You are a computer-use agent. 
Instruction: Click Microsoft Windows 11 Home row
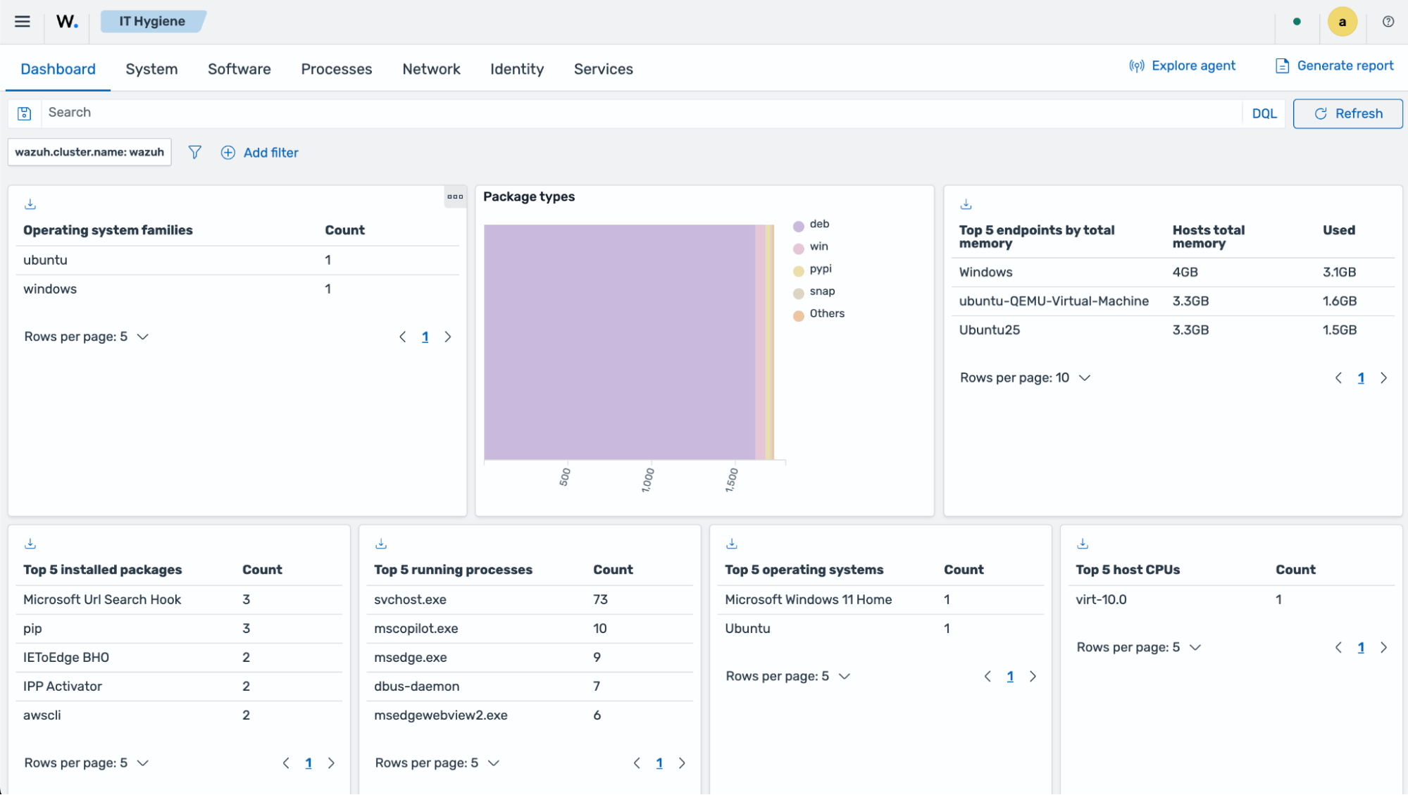click(880, 600)
